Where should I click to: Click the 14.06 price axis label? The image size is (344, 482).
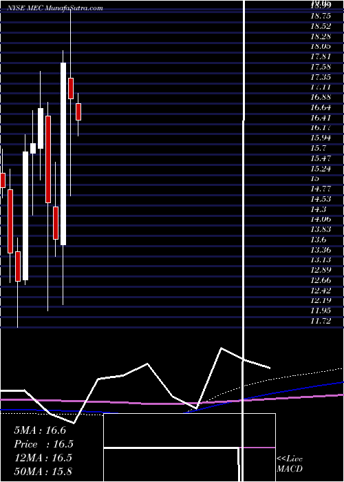click(321, 219)
